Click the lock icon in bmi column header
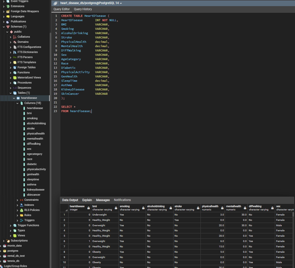 point(116,208)
